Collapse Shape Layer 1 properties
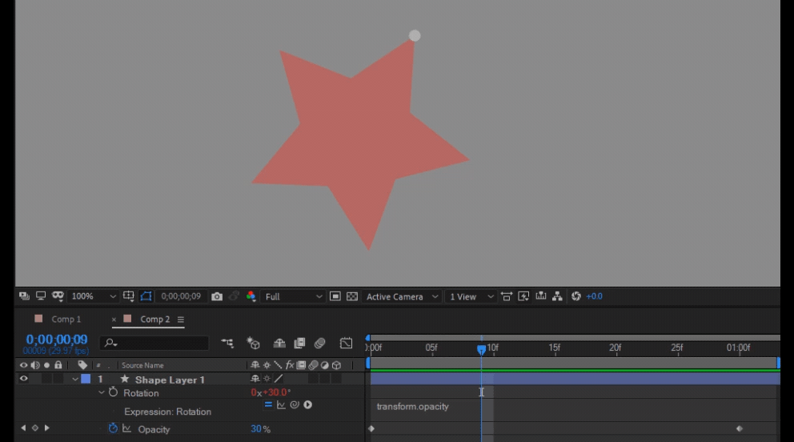Screen dimensions: 794x442 [75, 380]
